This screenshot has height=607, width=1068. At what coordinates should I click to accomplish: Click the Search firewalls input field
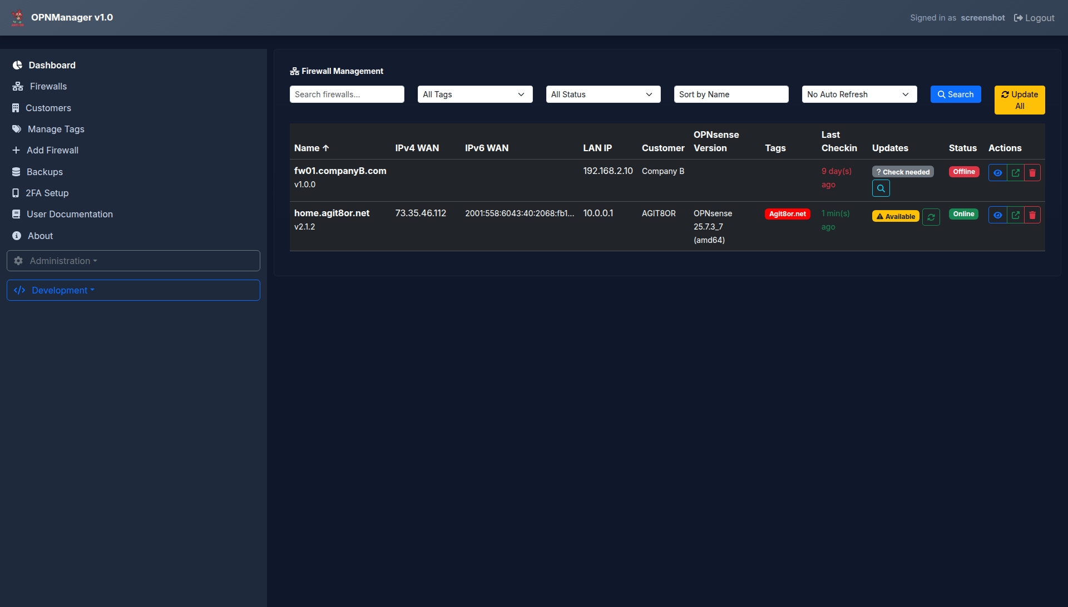pos(347,94)
